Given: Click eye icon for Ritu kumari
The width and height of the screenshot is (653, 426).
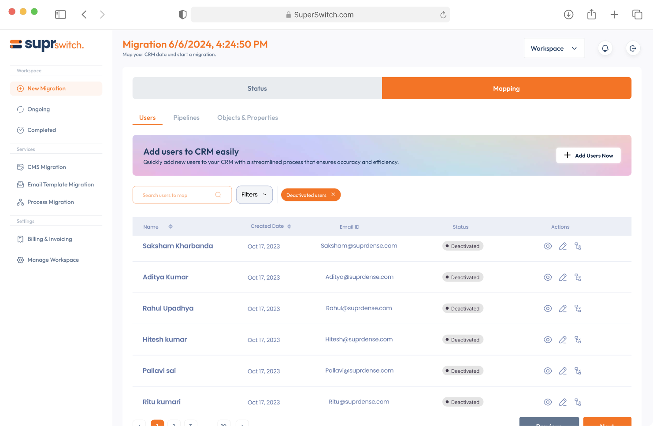Looking at the screenshot, I should click(548, 402).
